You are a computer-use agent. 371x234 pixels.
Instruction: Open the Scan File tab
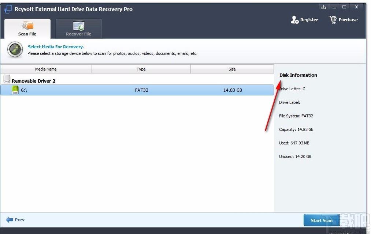(x=27, y=29)
